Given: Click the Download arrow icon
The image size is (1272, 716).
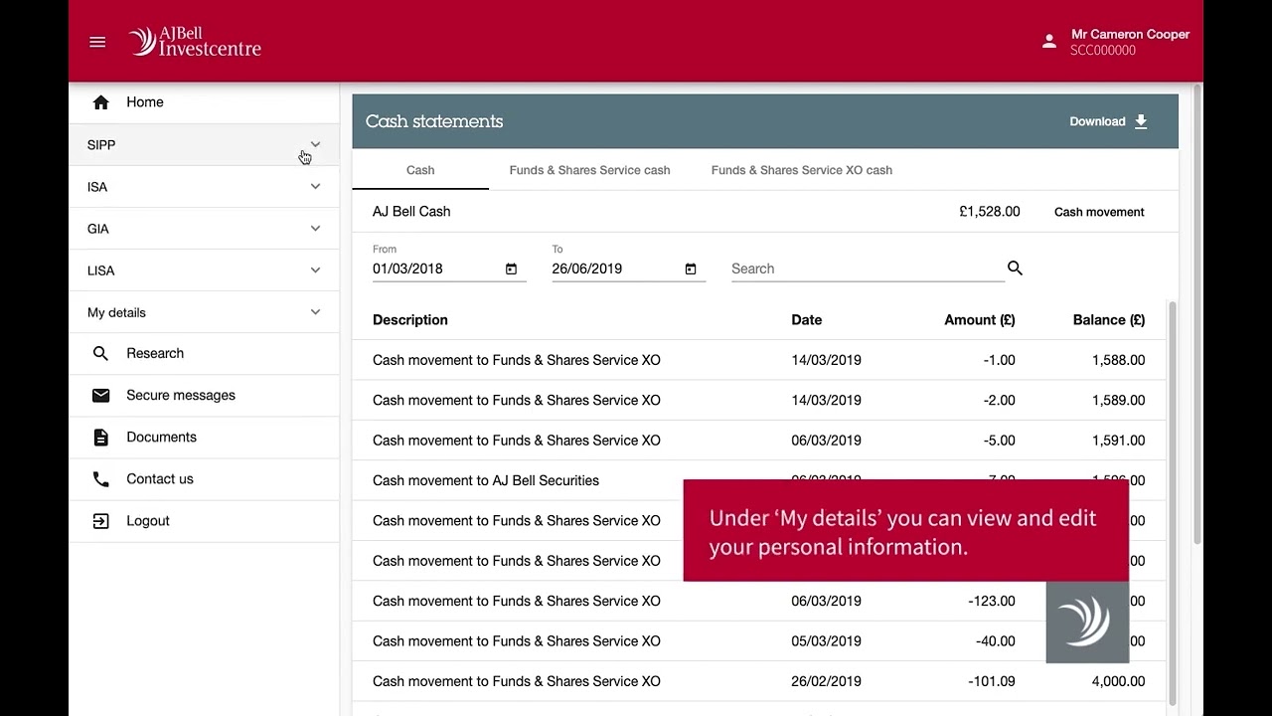Looking at the screenshot, I should 1141,121.
